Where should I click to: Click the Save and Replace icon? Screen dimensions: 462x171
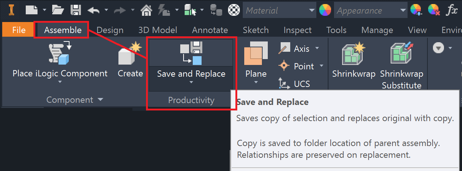[x=191, y=53]
